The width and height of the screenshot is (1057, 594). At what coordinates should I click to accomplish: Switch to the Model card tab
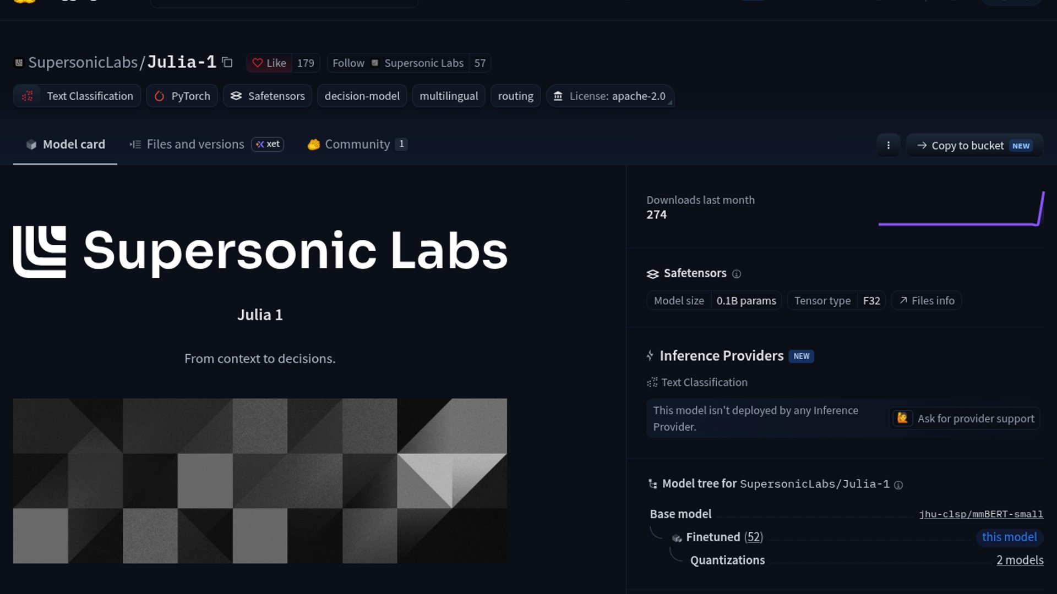(x=65, y=144)
